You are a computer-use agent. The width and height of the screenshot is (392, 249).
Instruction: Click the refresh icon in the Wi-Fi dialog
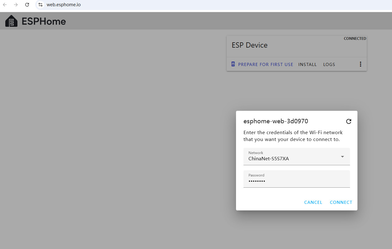coord(348,121)
